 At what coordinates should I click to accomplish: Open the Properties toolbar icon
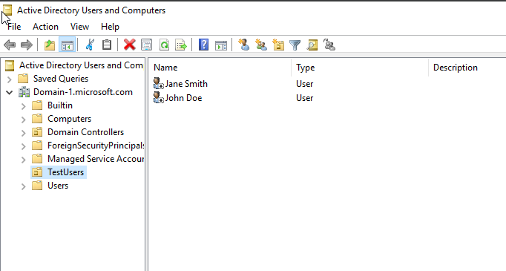pos(146,45)
